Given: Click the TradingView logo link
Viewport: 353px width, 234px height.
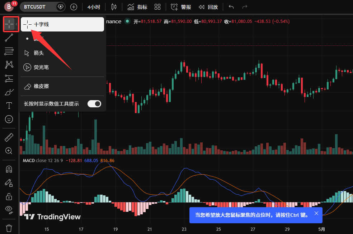Looking at the screenshot, I should pyautogui.click(x=52, y=217).
